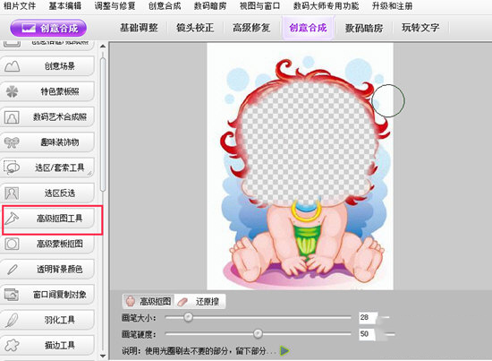The image size is (492, 361).
Task: Click the sidebar scroll up arrow
Action: 103,46
